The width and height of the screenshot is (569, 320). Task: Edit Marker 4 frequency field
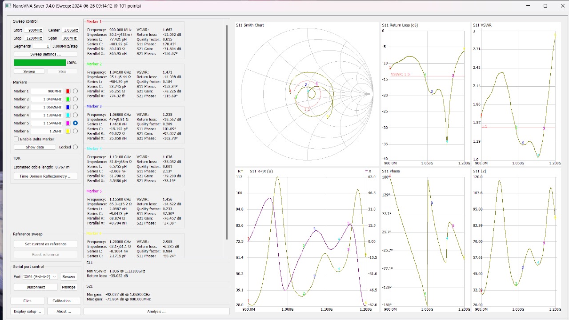tap(47, 115)
